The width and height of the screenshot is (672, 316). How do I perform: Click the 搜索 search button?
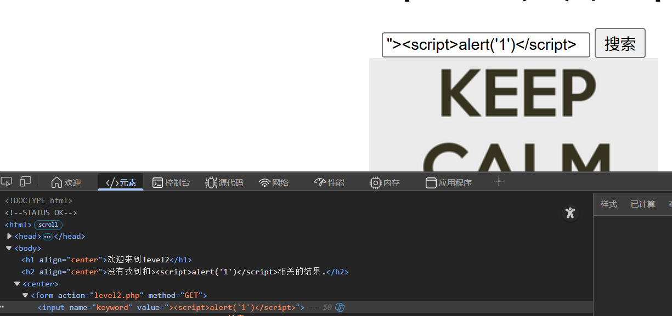(x=620, y=43)
